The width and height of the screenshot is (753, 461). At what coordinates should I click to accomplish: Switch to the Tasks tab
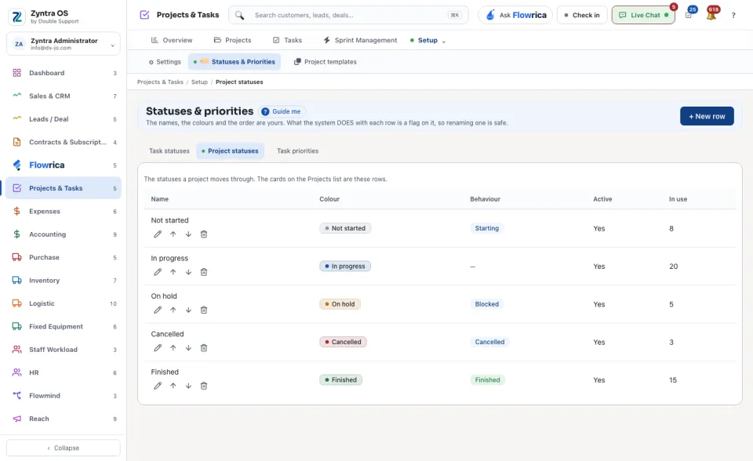pyautogui.click(x=288, y=40)
